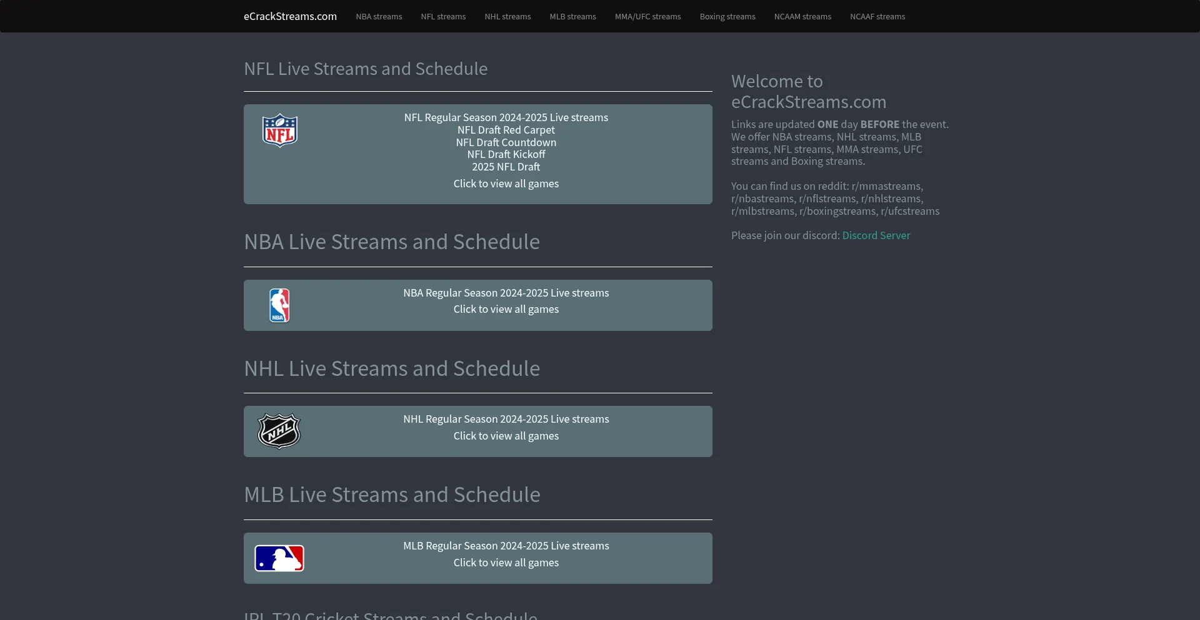Click to view all NHL games
The width and height of the screenshot is (1200, 620).
pos(506,436)
